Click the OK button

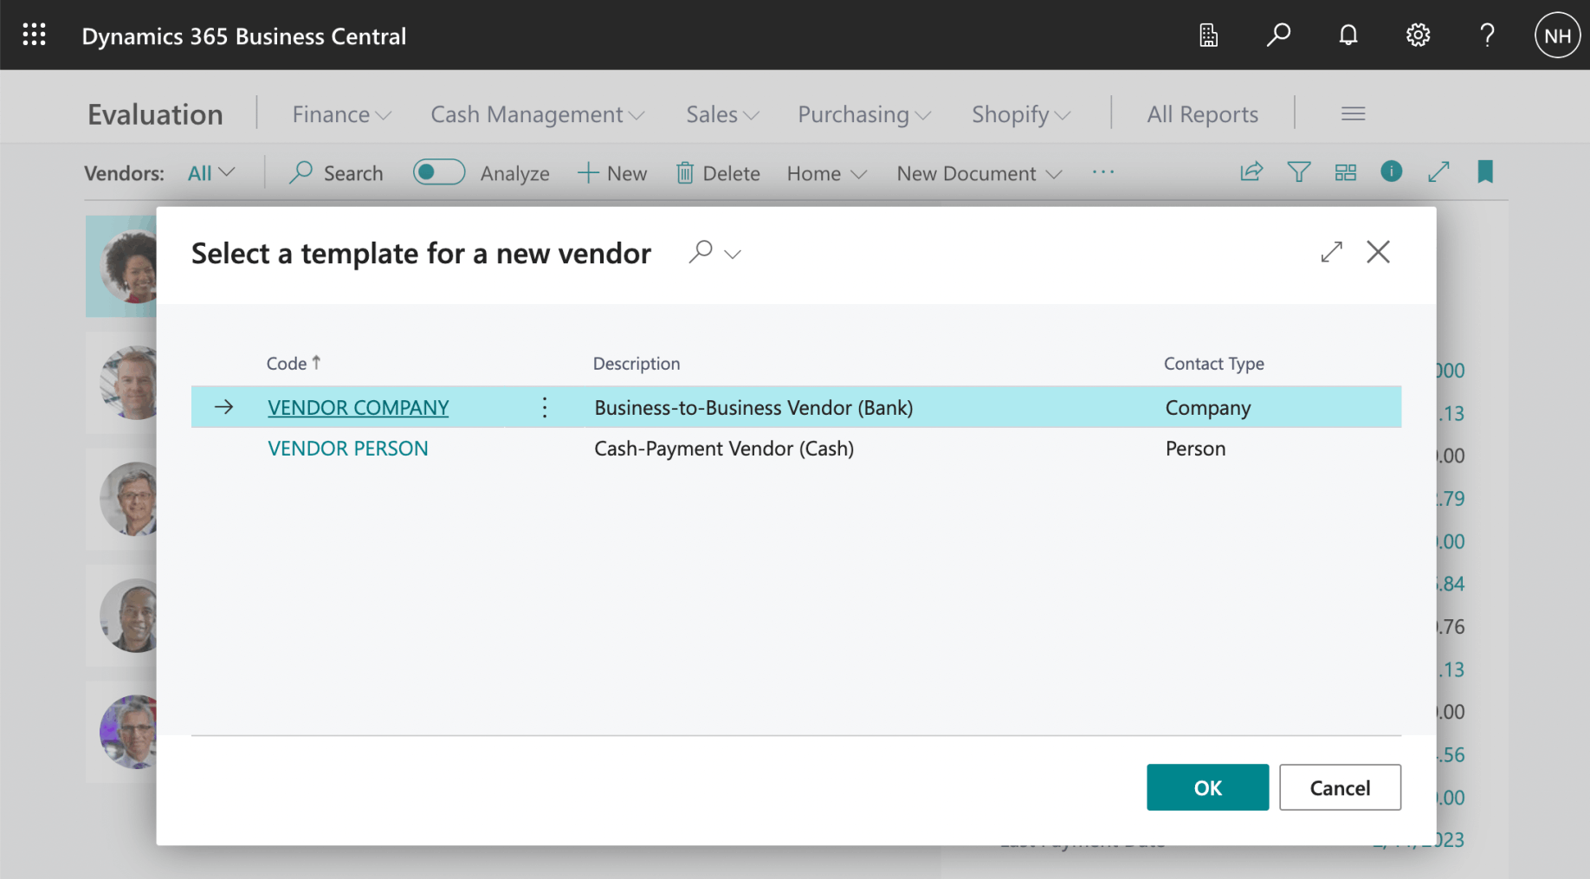1207,787
